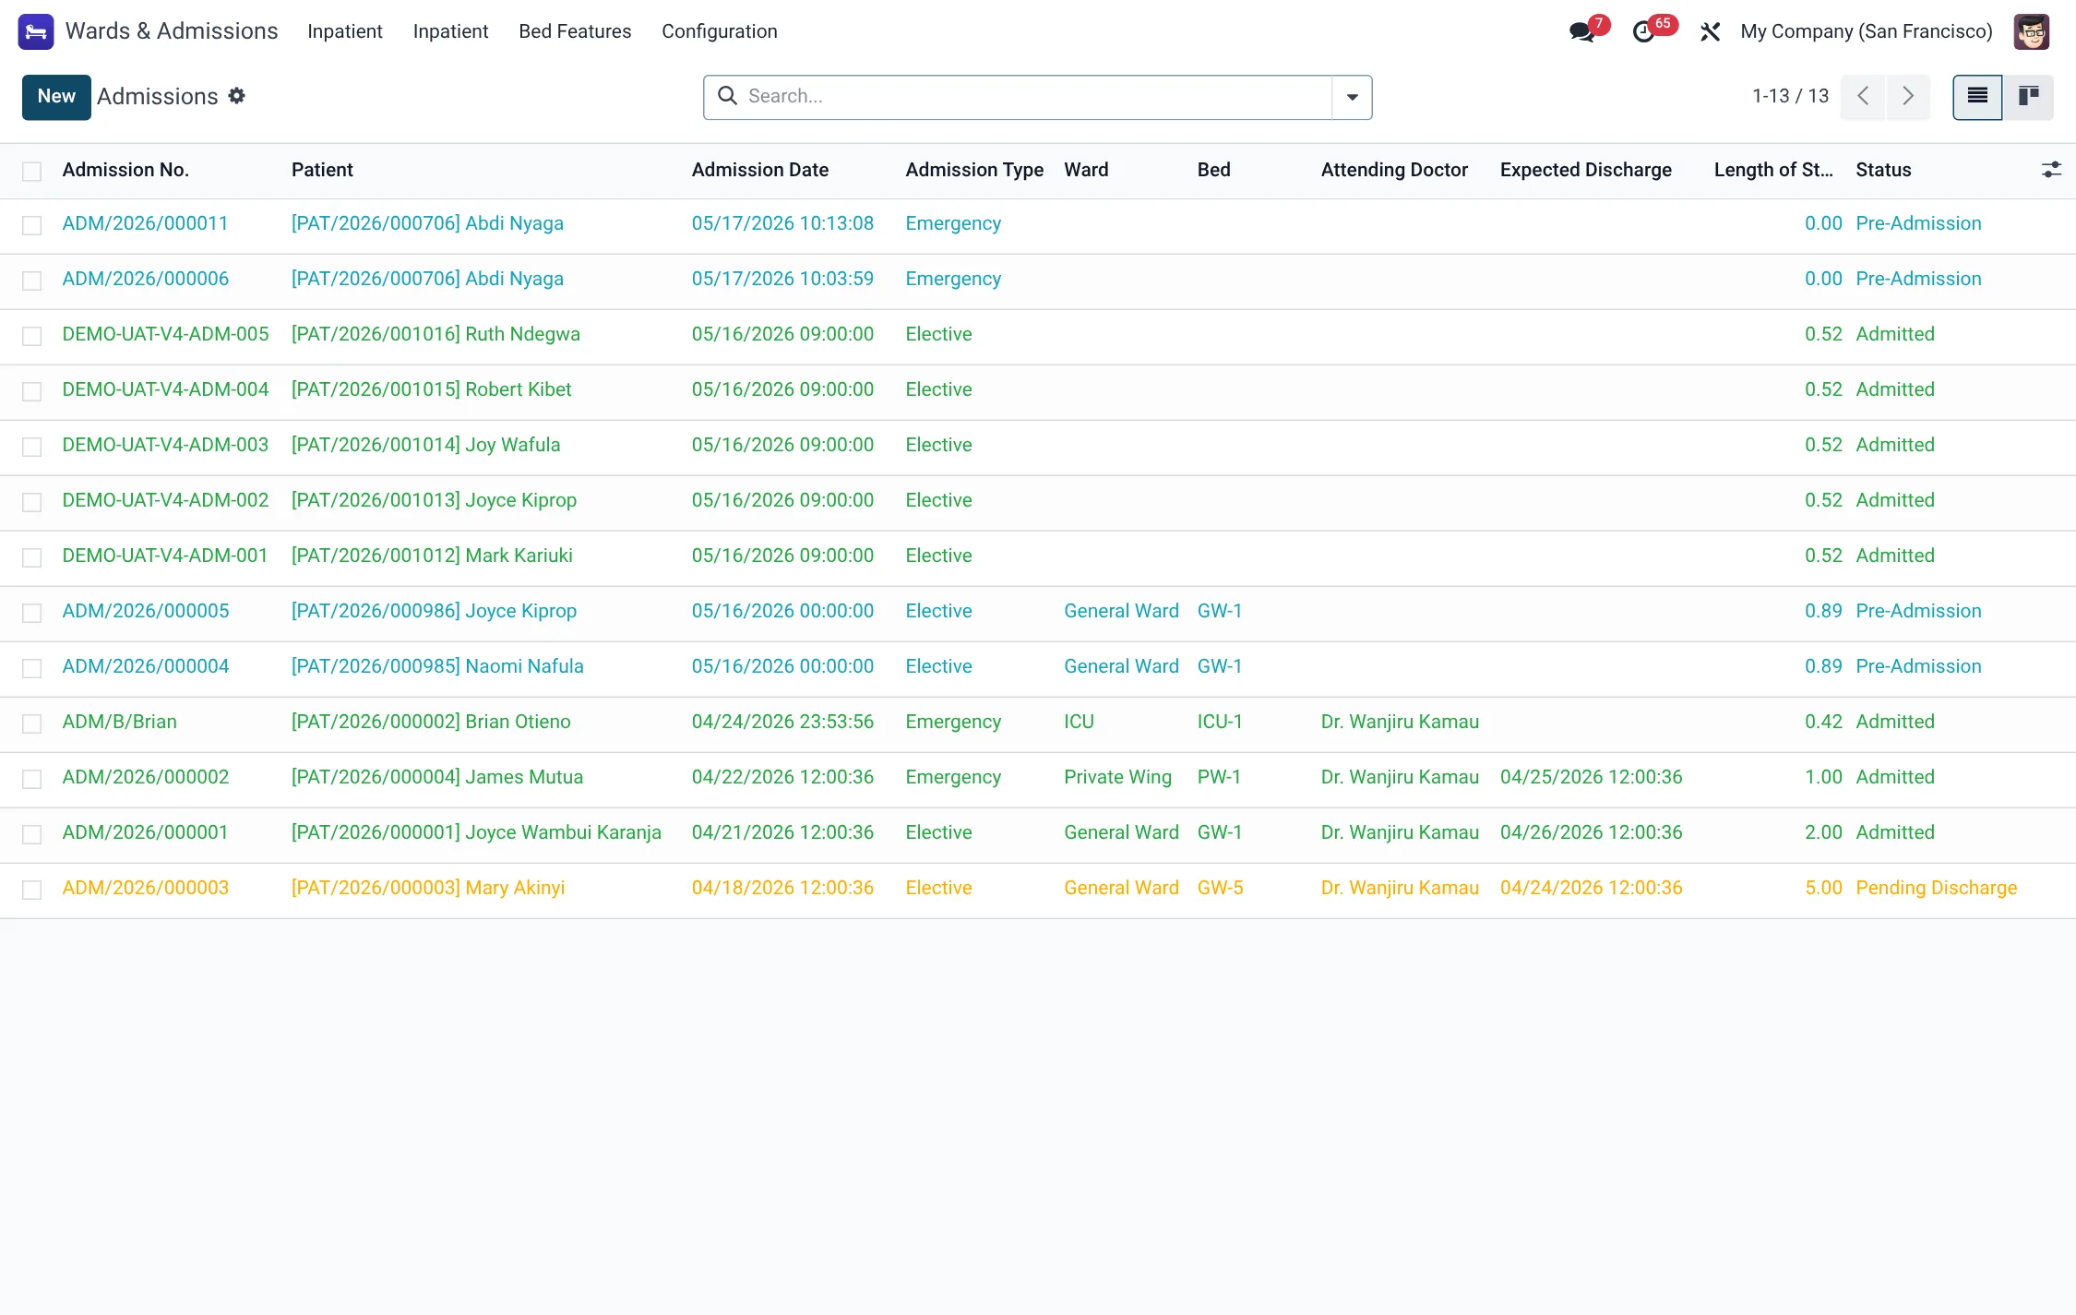Click bed GW-5 cell
The image size is (2076, 1315).
click(1220, 888)
